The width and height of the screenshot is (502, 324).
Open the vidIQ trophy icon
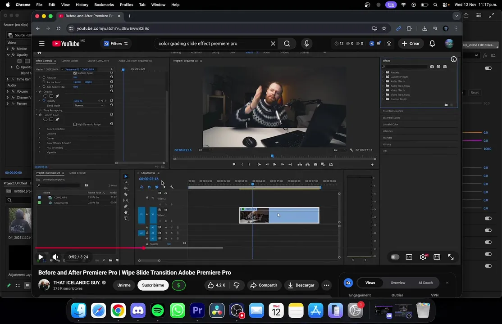(x=389, y=44)
